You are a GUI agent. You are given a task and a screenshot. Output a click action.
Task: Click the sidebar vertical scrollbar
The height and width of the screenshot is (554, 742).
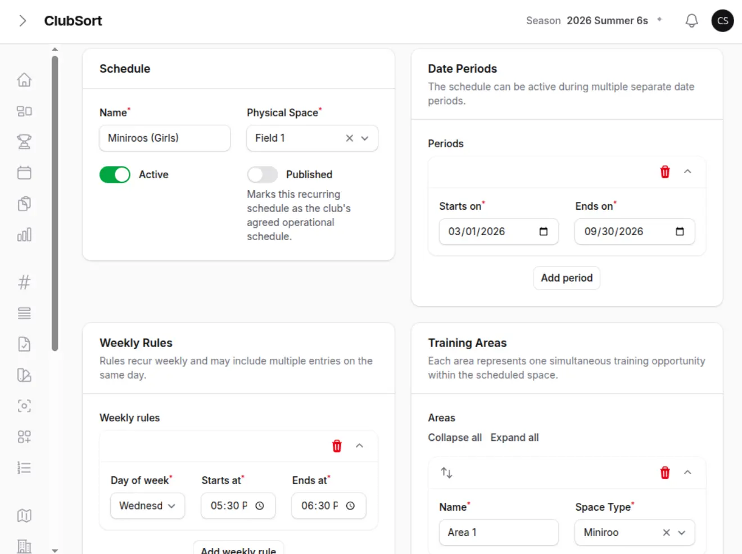click(x=55, y=202)
